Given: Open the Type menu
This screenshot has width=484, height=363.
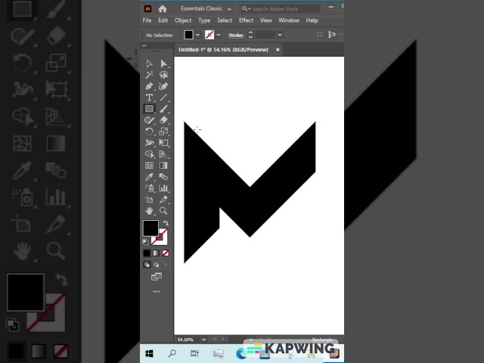Looking at the screenshot, I should click(204, 20).
